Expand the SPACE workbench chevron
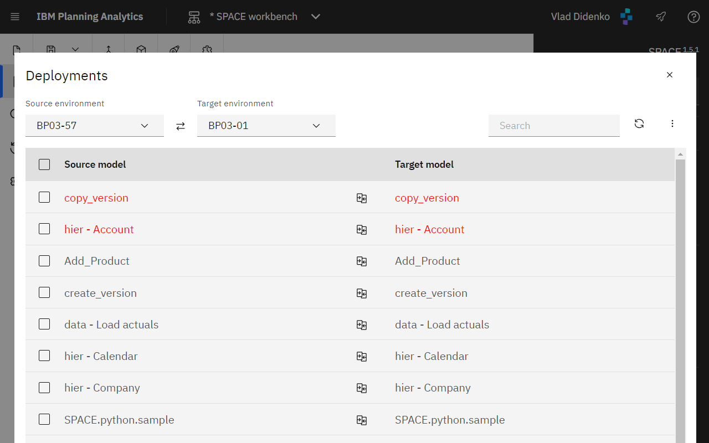This screenshot has height=443, width=709. [x=316, y=17]
